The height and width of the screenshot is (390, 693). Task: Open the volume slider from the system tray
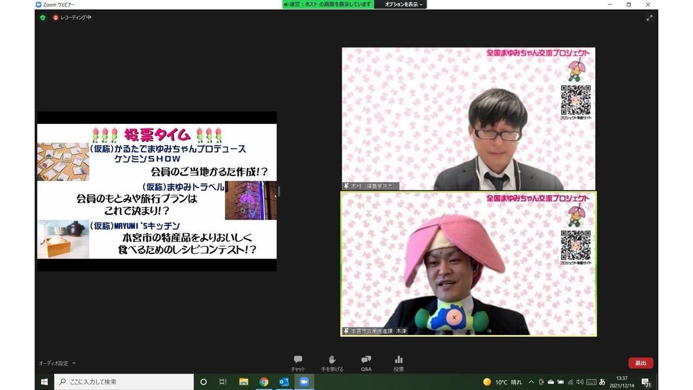pos(580,382)
